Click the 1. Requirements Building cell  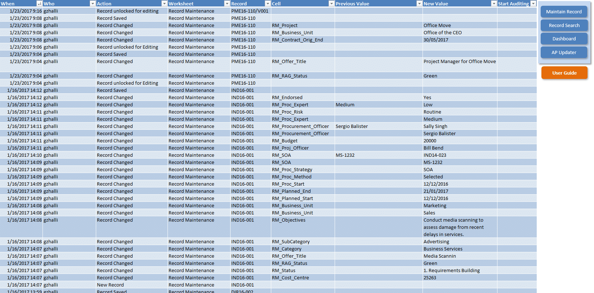coord(460,270)
